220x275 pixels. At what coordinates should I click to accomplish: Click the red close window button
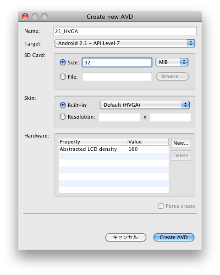tap(25, 17)
